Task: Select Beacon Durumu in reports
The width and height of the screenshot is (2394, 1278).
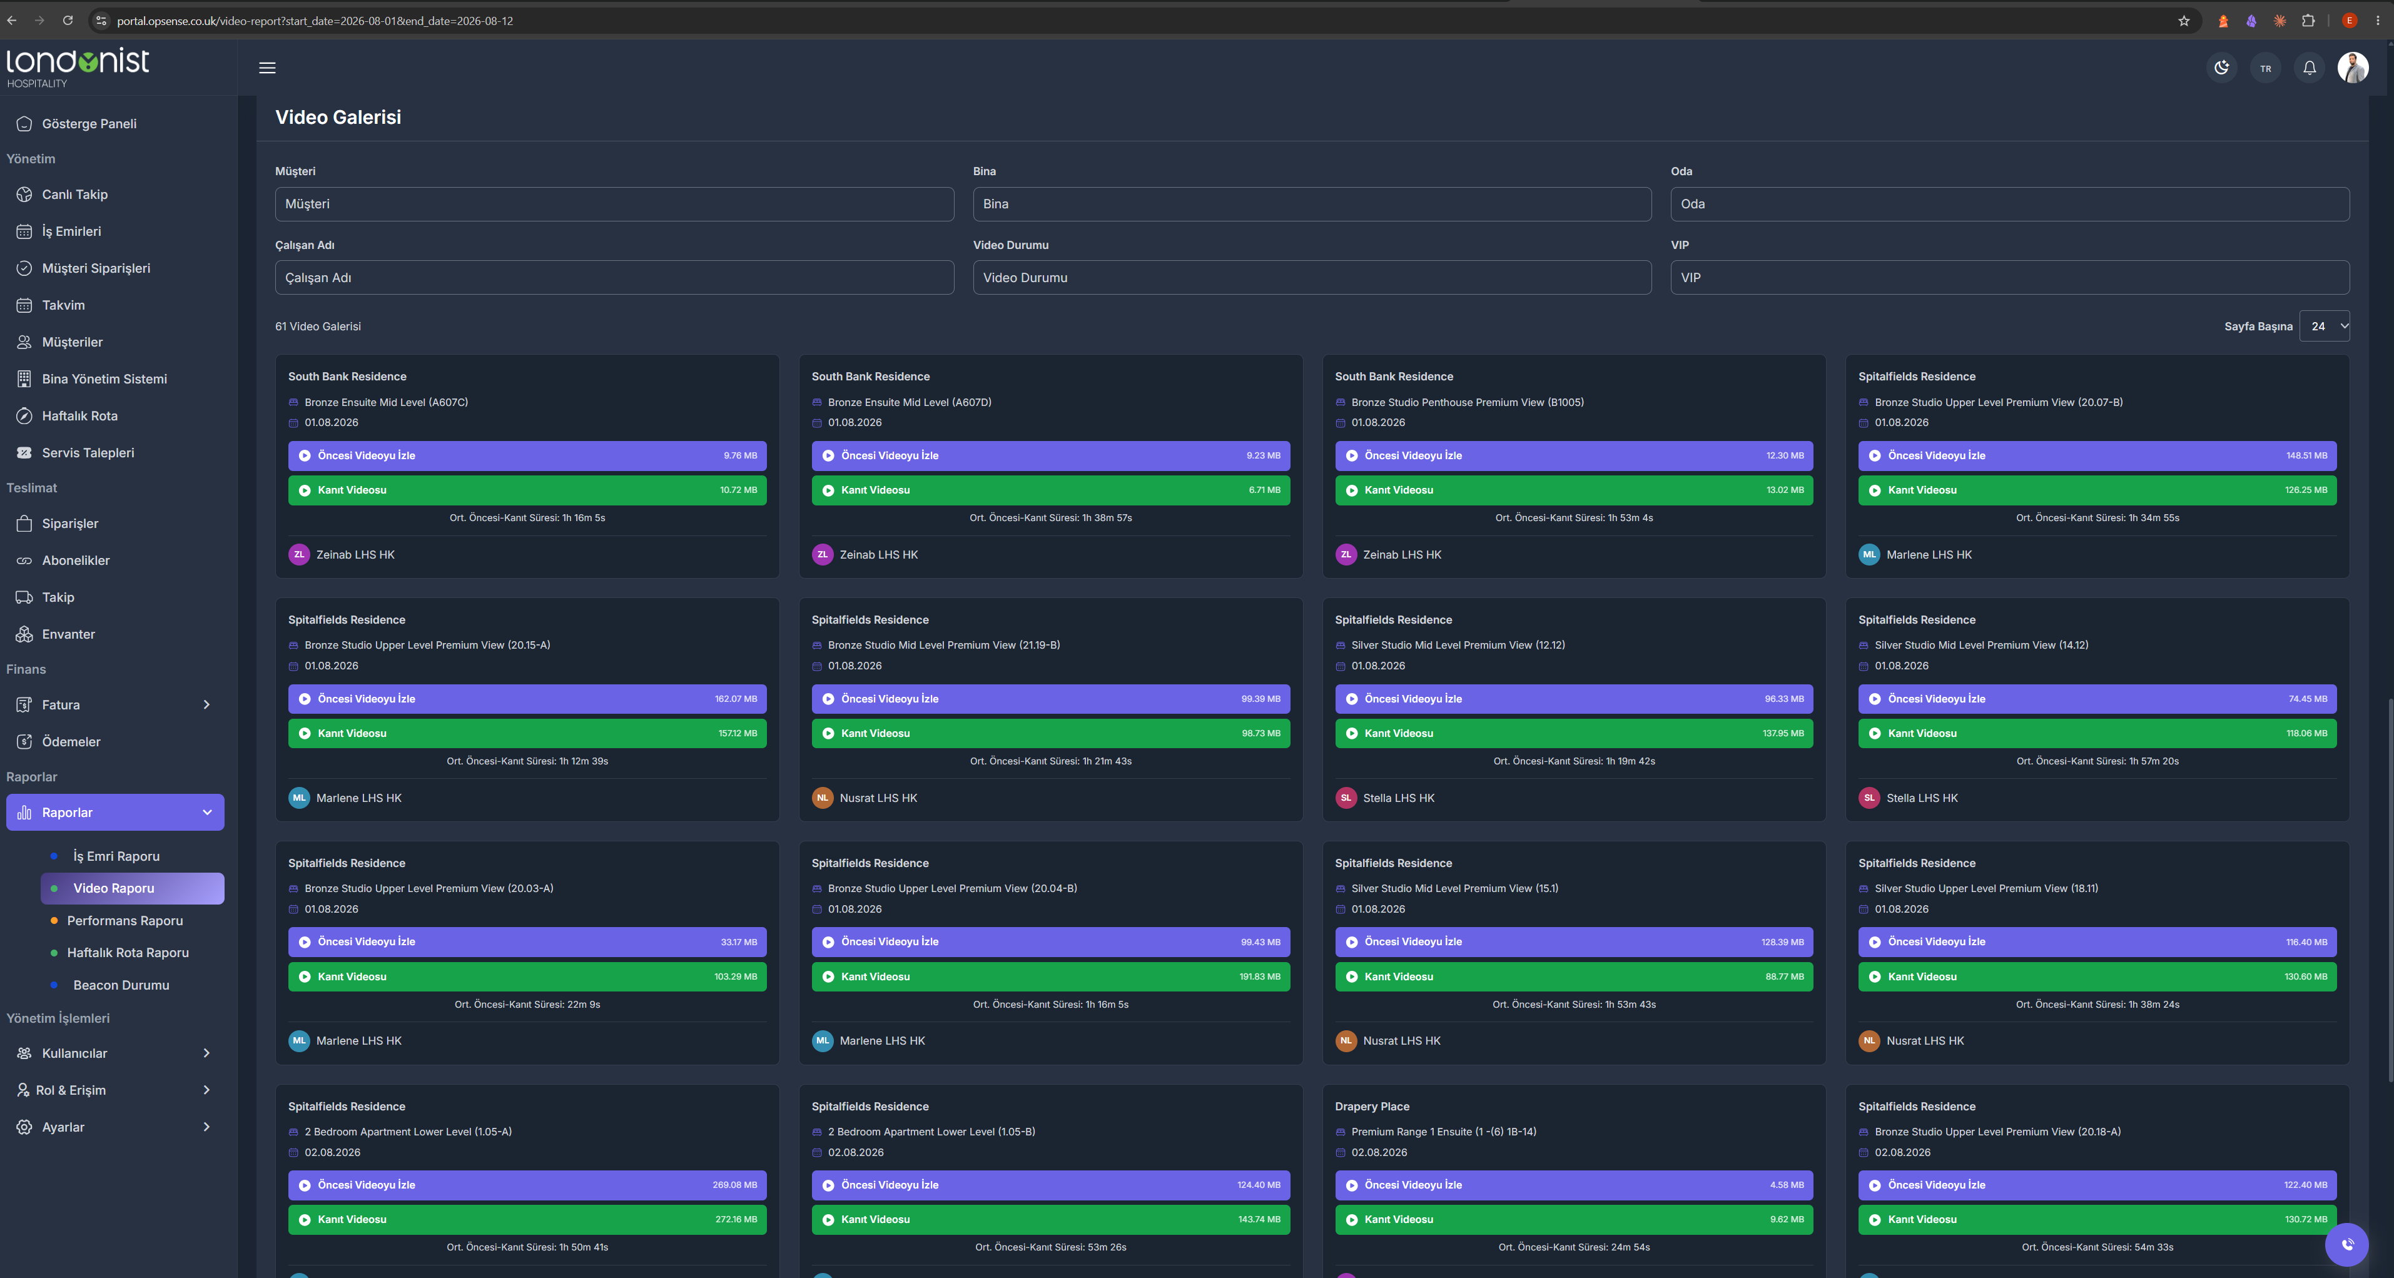Action: pyautogui.click(x=121, y=985)
